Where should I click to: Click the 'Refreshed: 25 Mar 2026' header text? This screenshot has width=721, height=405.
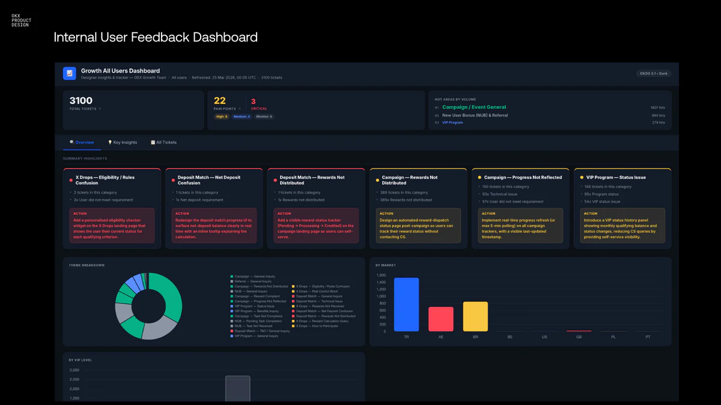(x=224, y=77)
